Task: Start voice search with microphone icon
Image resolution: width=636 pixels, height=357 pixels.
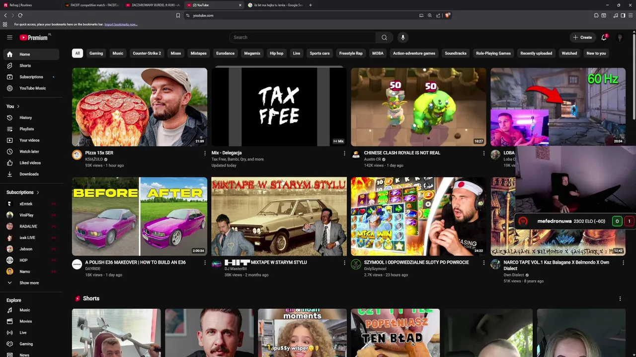Action: point(403,37)
